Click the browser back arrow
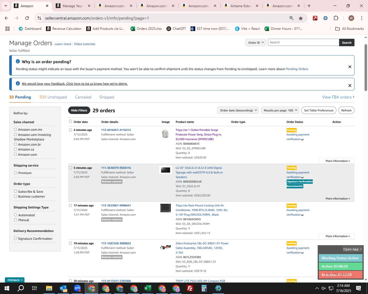The width and height of the screenshot is (368, 294). click(x=6, y=18)
